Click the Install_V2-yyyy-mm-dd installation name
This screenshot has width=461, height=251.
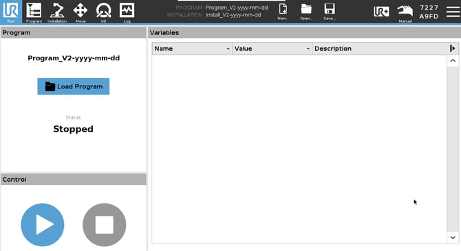point(233,14)
